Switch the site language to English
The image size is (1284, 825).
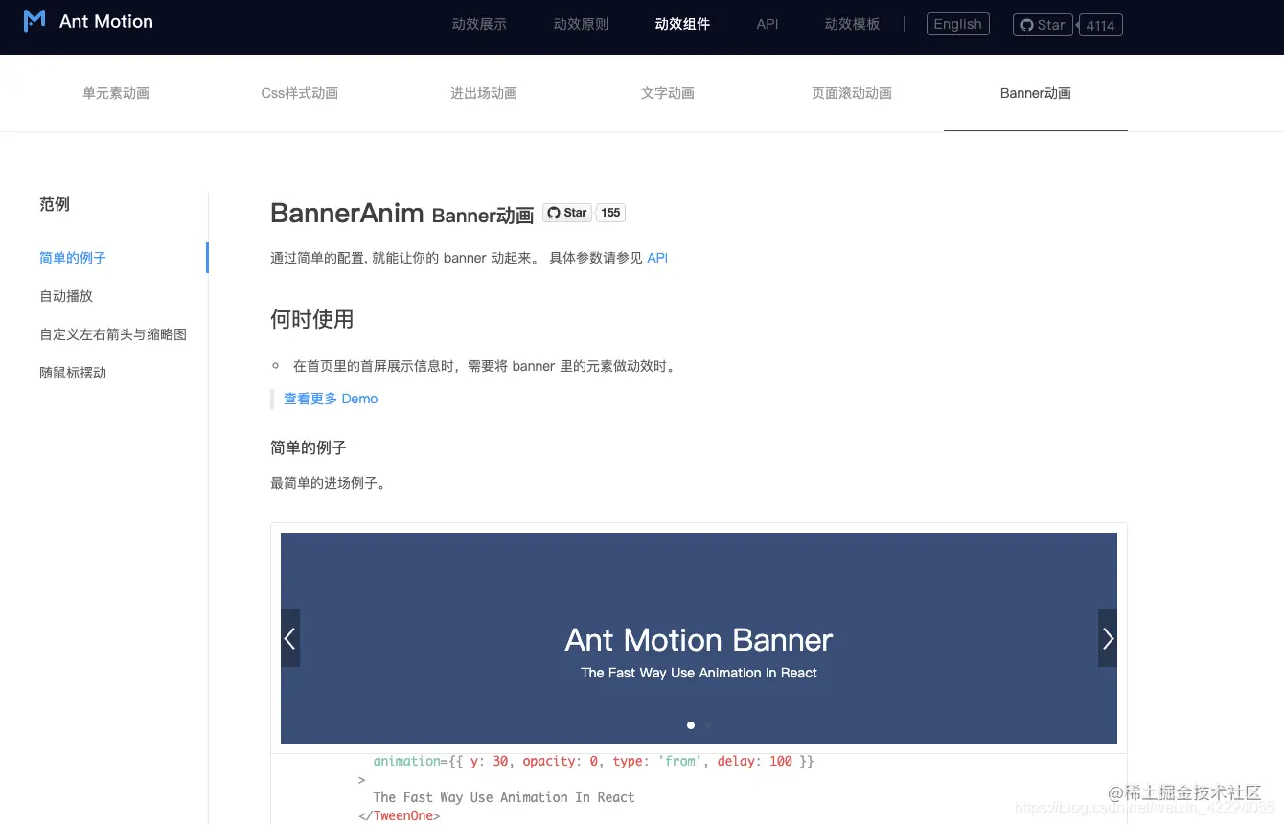tap(957, 24)
